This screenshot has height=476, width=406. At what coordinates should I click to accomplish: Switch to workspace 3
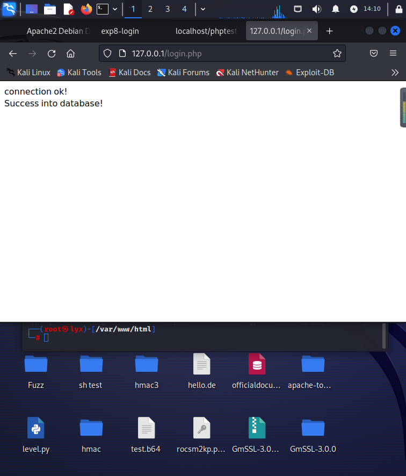click(x=168, y=9)
